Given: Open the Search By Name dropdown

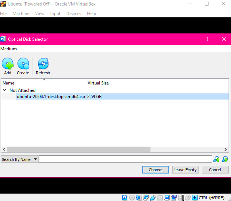Looking at the screenshot, I should point(19,159).
